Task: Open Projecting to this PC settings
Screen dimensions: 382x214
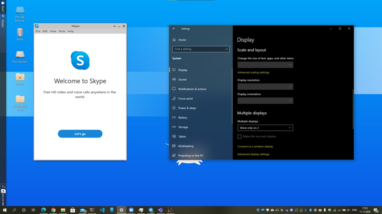Action: point(188,156)
